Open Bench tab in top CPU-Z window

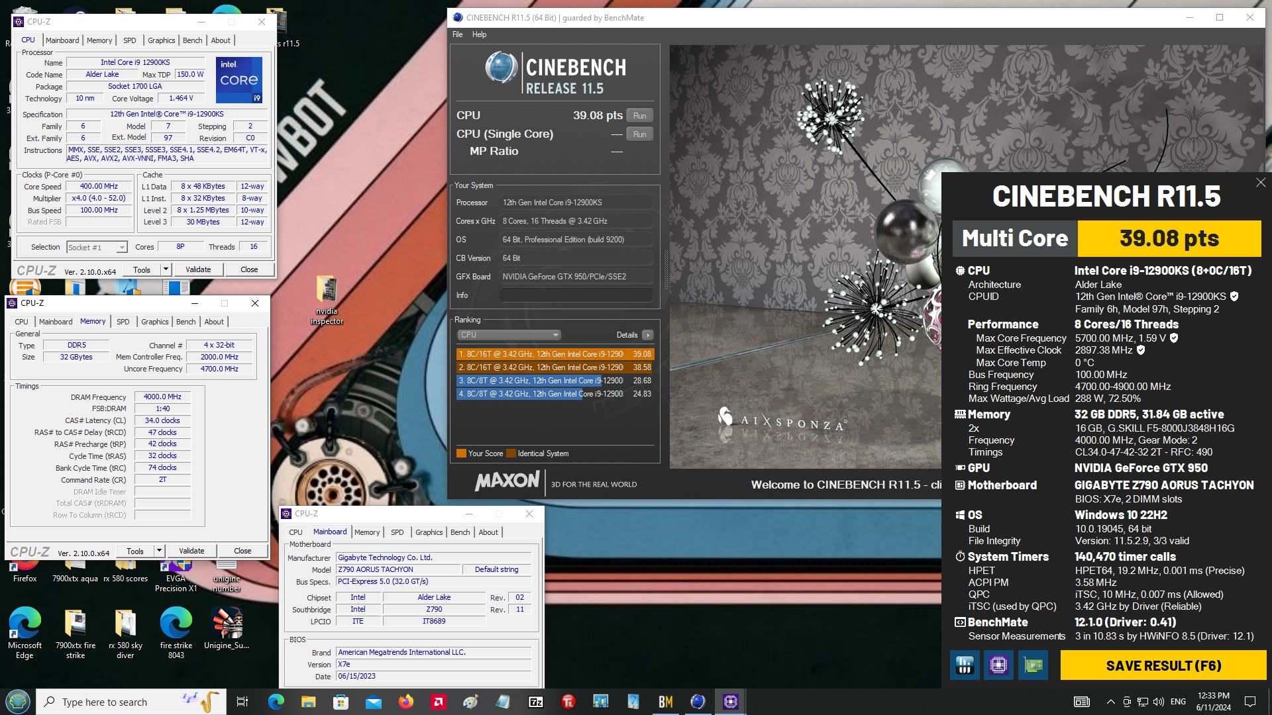(192, 40)
